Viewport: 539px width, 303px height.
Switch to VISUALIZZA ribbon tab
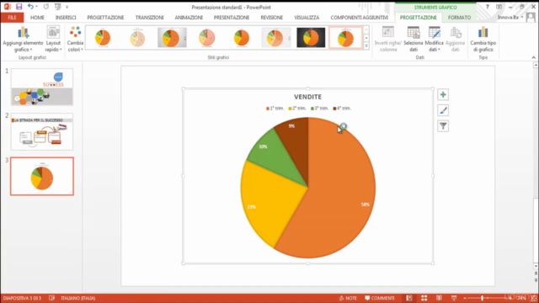click(307, 17)
